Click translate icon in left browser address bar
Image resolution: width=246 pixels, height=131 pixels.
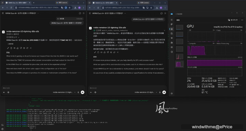click(x=62, y=7)
